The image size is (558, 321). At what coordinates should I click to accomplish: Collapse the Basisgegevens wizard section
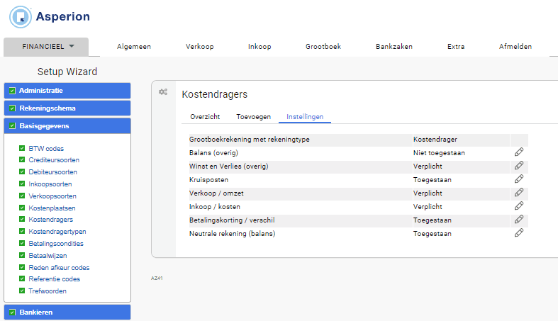click(67, 126)
